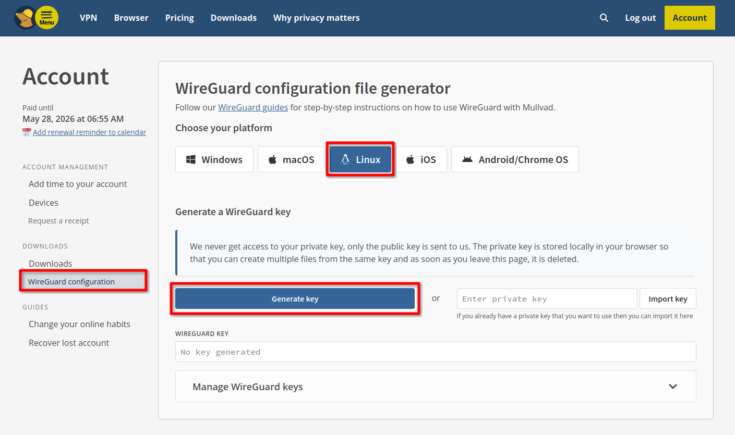Open Request a receipt sidebar link

[58, 221]
